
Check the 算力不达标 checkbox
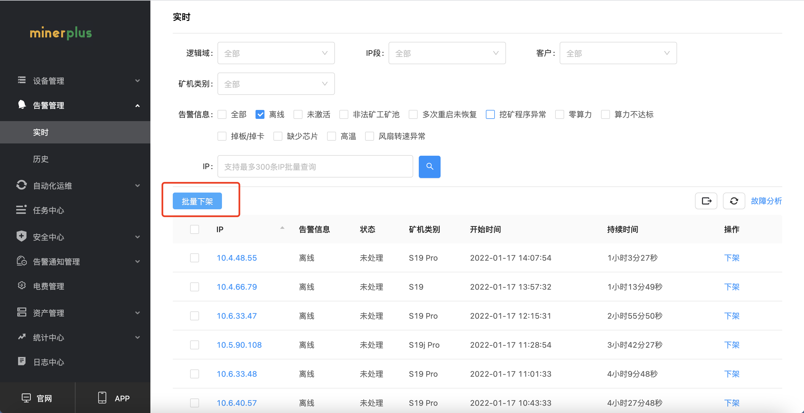pyautogui.click(x=606, y=115)
